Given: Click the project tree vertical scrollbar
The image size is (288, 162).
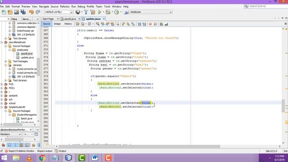Looking at the screenshot, I should click(38, 67).
